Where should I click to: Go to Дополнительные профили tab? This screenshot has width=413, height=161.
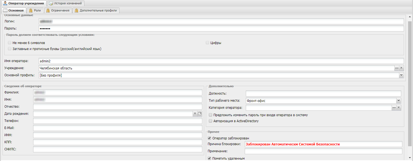pyautogui.click(x=96, y=10)
